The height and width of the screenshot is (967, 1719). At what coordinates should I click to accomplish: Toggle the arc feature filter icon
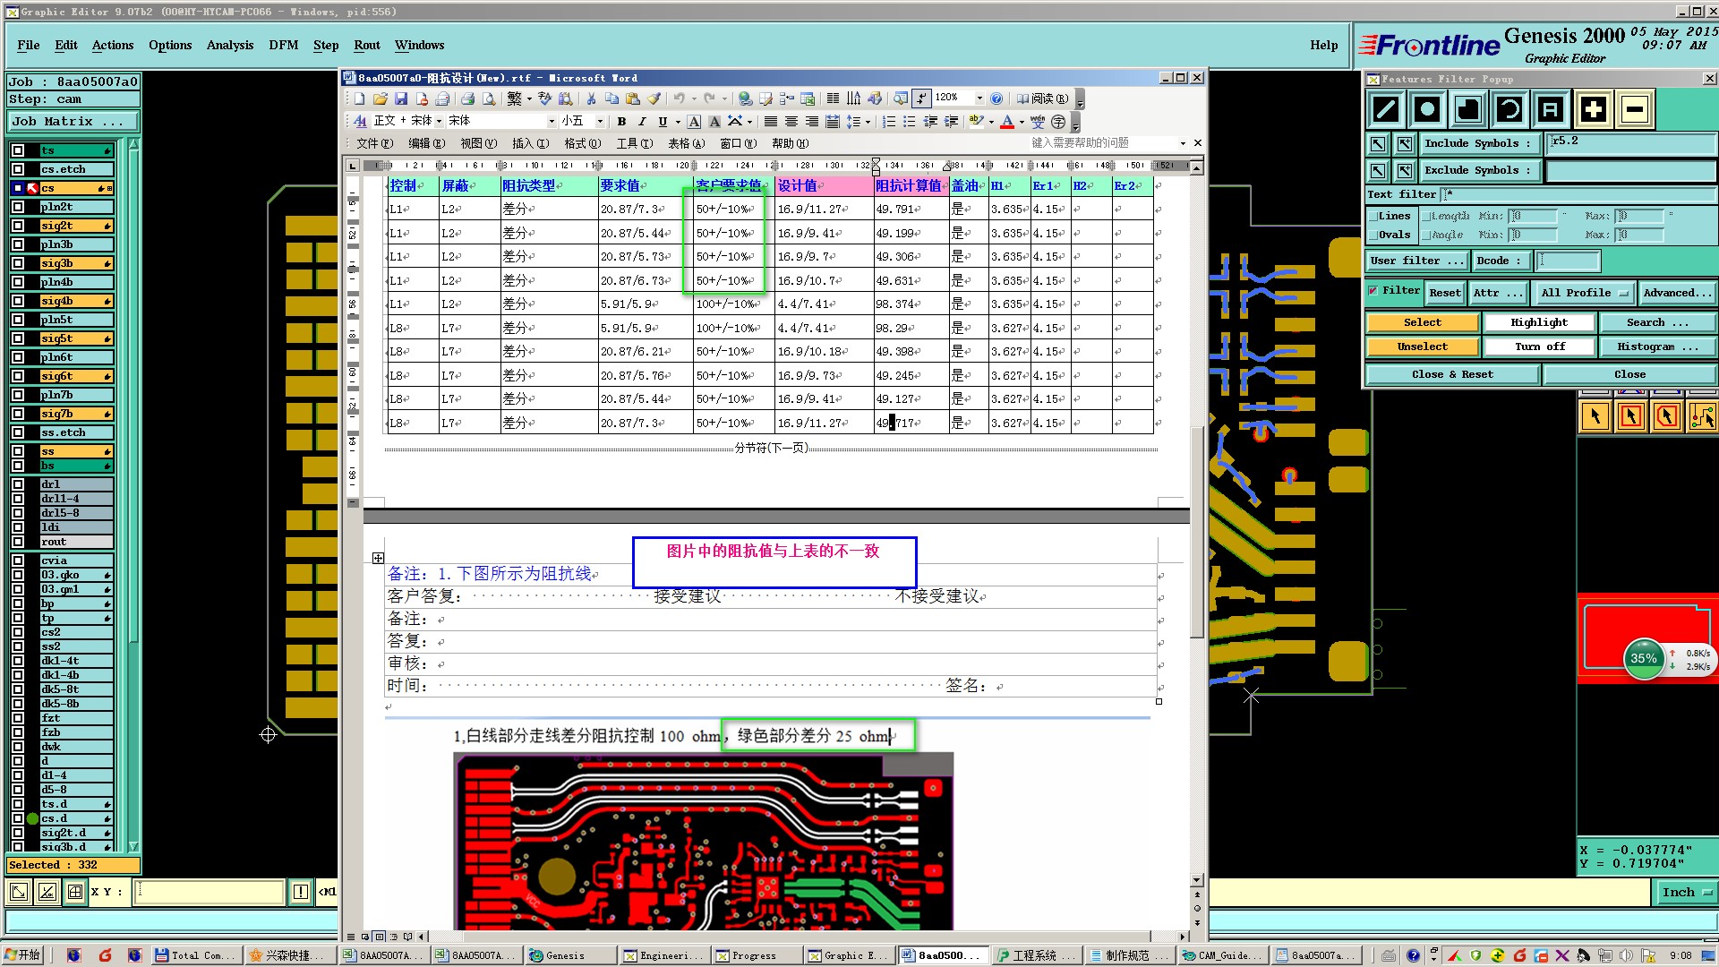tap(1509, 109)
